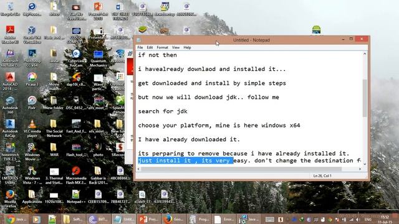Screen dimensions: 399x224
Task: Click the horizontal scrollbar thumb in Notepad
Action: pos(241,169)
